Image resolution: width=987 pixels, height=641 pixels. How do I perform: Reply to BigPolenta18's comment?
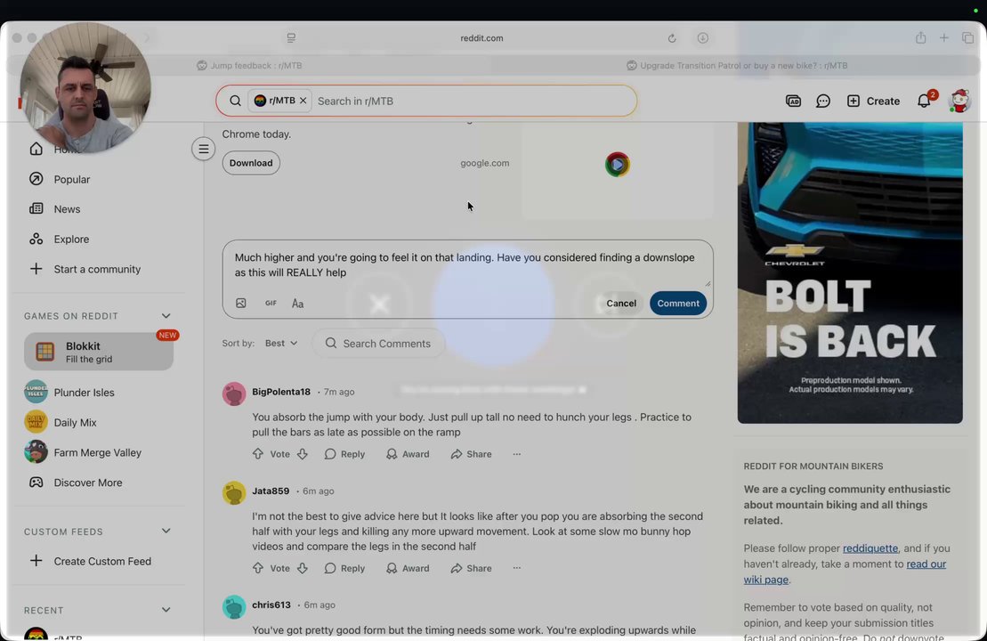344,454
